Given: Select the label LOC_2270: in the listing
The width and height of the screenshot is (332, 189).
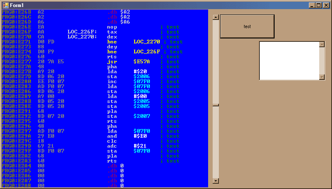Looking at the screenshot, I should 82,37.
